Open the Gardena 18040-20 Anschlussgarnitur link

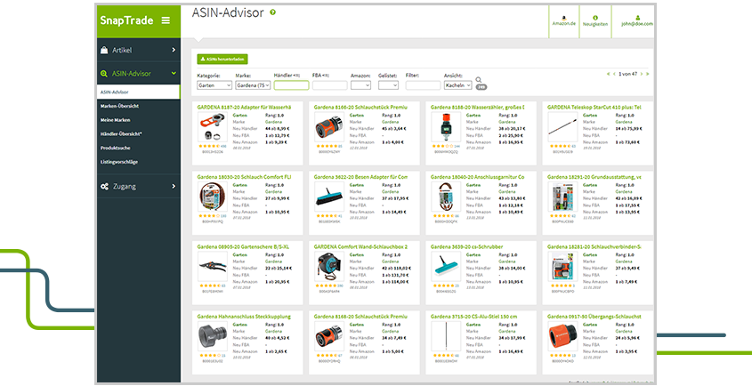tap(477, 177)
